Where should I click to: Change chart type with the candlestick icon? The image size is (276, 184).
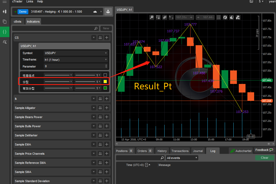[165, 17]
